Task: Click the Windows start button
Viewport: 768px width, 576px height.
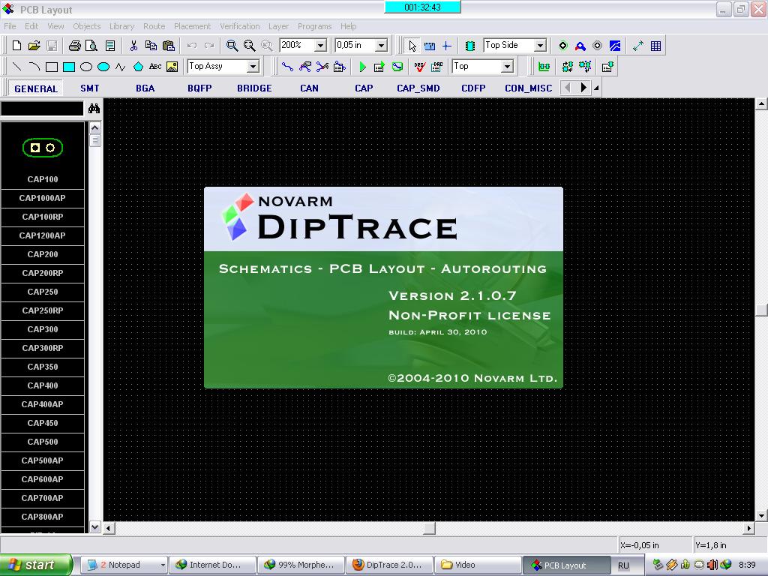Action: 36,565
